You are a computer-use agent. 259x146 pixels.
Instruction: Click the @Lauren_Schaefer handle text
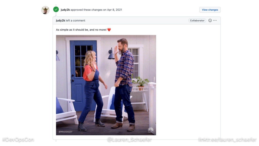click(129, 139)
